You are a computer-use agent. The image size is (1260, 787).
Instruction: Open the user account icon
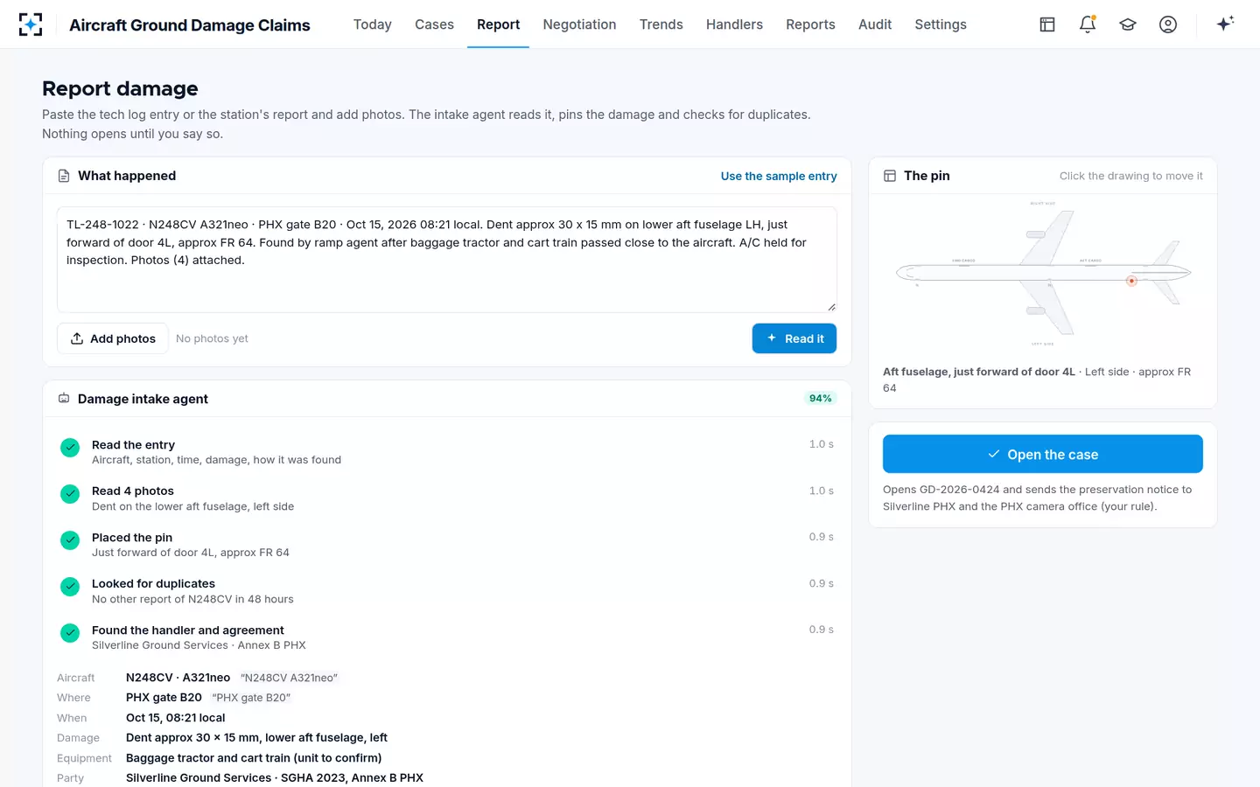(x=1168, y=24)
